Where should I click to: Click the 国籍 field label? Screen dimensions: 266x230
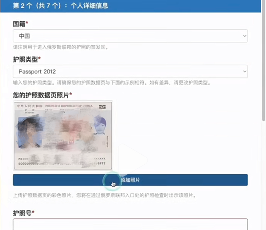20,24
